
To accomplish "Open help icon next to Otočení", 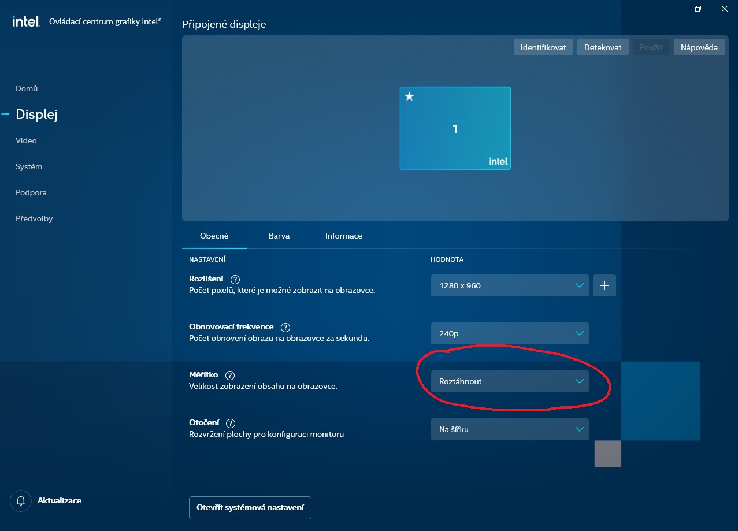I will (231, 424).
